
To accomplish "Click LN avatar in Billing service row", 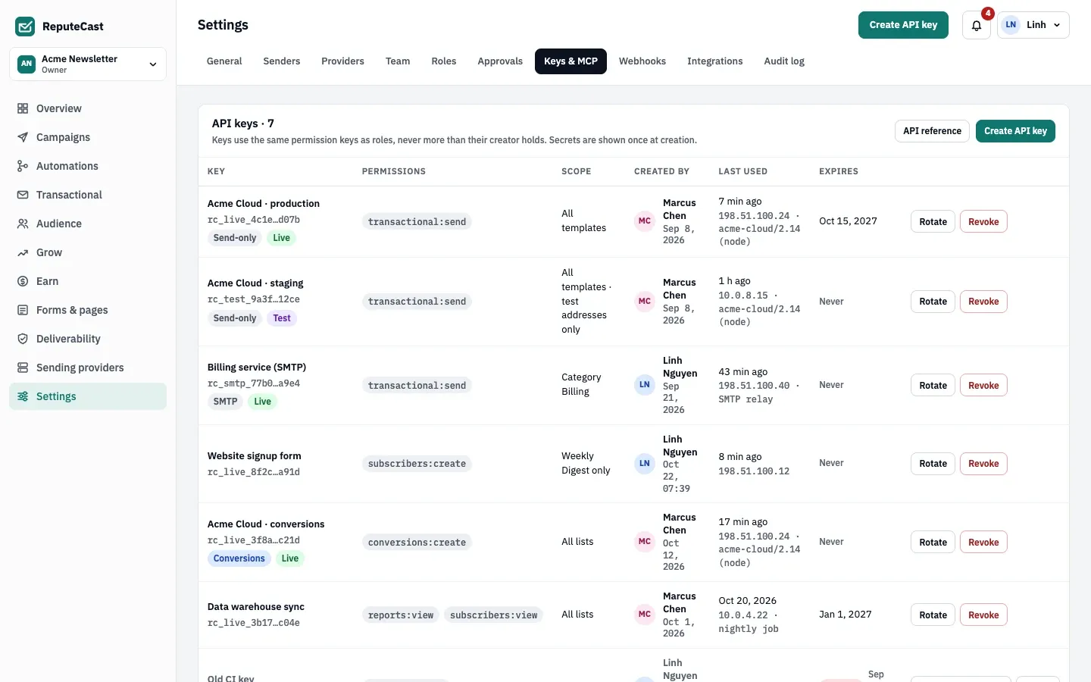I will (x=645, y=385).
